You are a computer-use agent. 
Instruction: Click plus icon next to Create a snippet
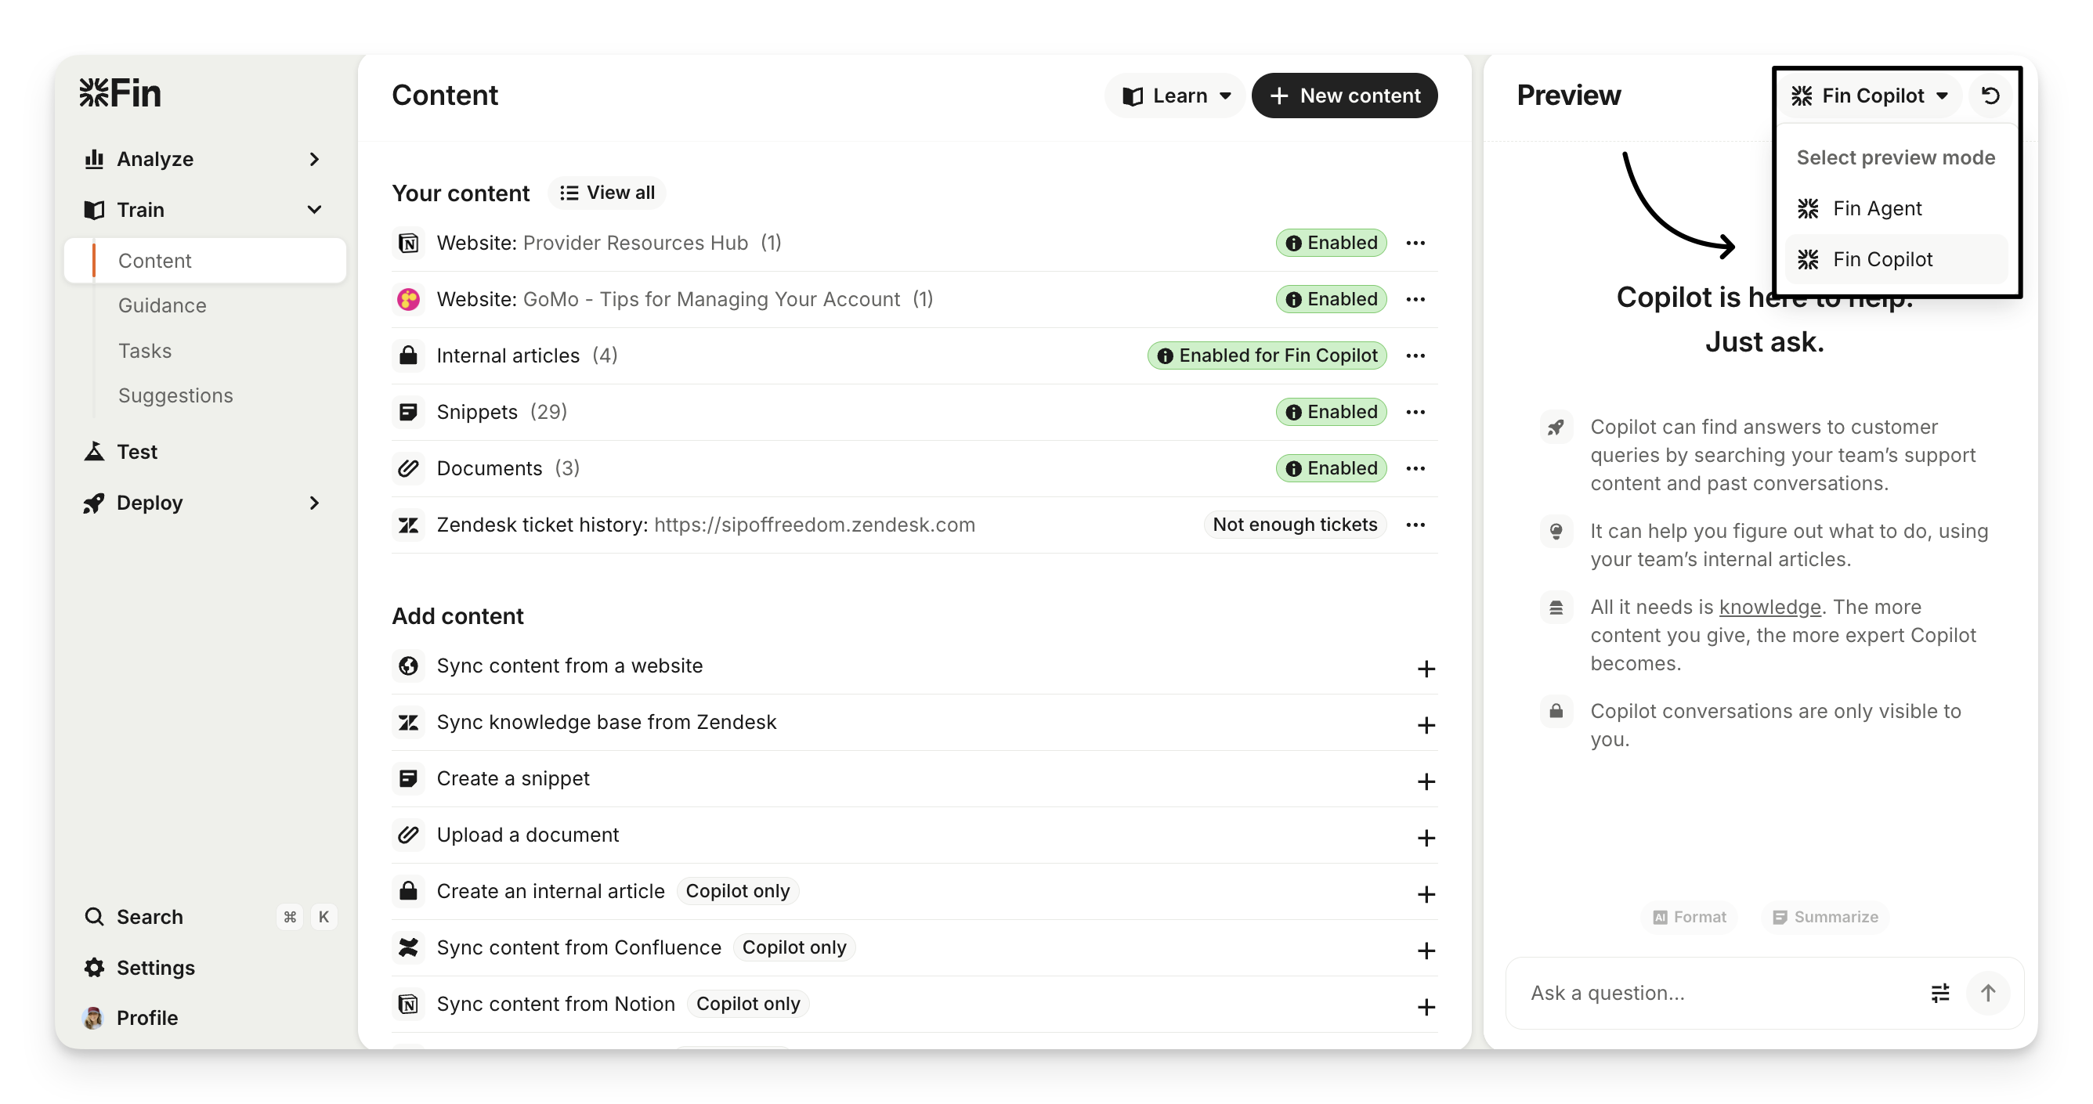1426,781
